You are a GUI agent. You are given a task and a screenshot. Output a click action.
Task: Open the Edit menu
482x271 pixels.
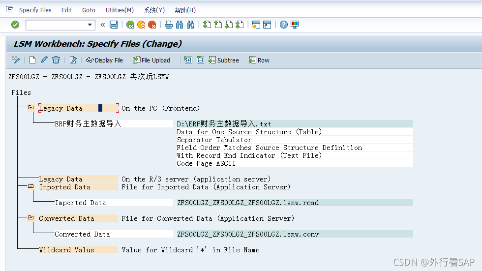[66, 10]
